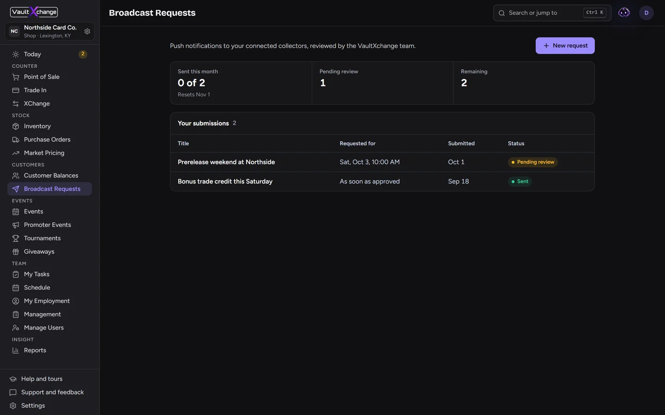Open the Northside Card Co. shop switcher
The height and width of the screenshot is (415, 665).
point(49,31)
